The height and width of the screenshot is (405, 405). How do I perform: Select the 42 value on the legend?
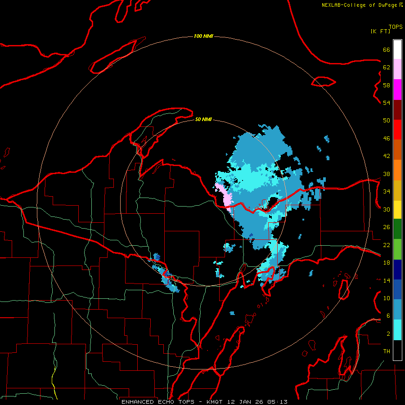pyautogui.click(x=387, y=156)
